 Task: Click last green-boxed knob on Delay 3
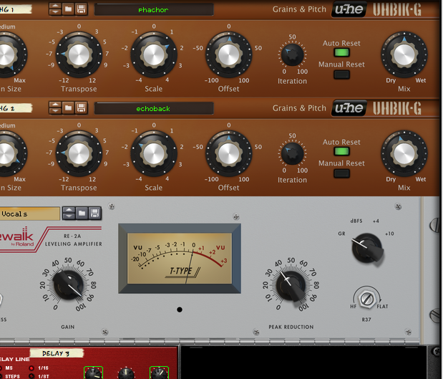pos(159,373)
